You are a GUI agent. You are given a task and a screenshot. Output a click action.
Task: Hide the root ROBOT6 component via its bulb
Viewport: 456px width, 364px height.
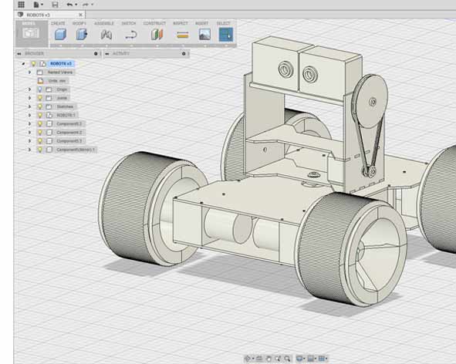pyautogui.click(x=33, y=64)
